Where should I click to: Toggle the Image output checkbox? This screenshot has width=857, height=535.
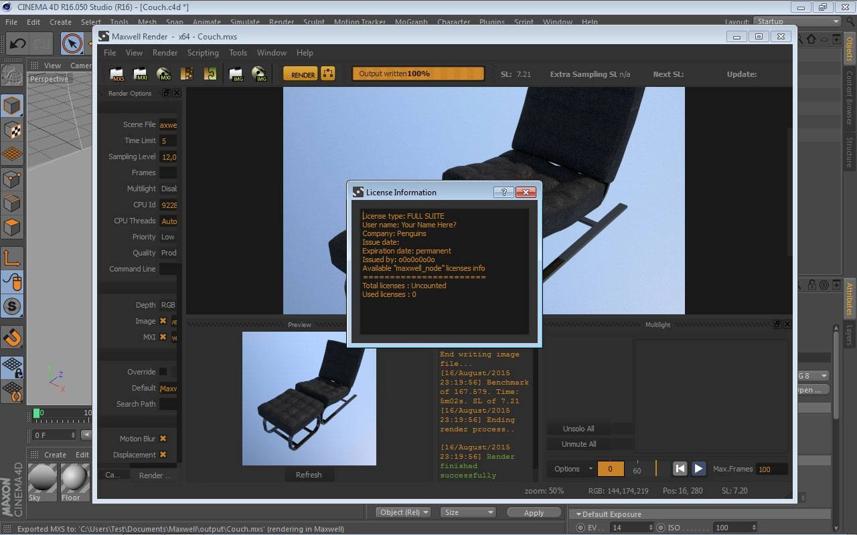pos(163,321)
